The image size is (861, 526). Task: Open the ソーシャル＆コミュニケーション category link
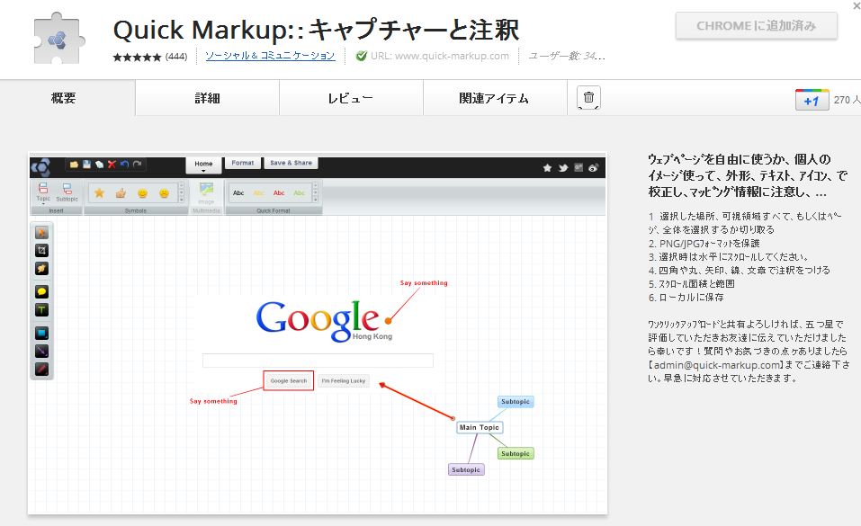coord(270,56)
